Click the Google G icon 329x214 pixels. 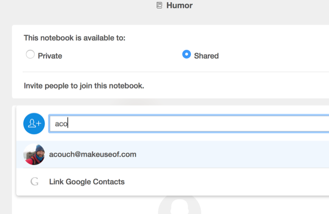point(34,182)
